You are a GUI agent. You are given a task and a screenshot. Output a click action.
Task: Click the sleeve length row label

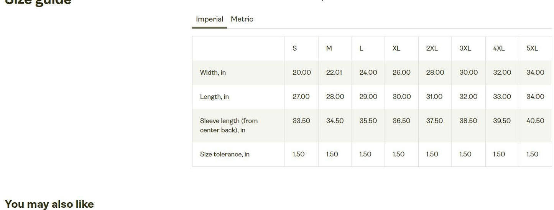tap(229, 125)
